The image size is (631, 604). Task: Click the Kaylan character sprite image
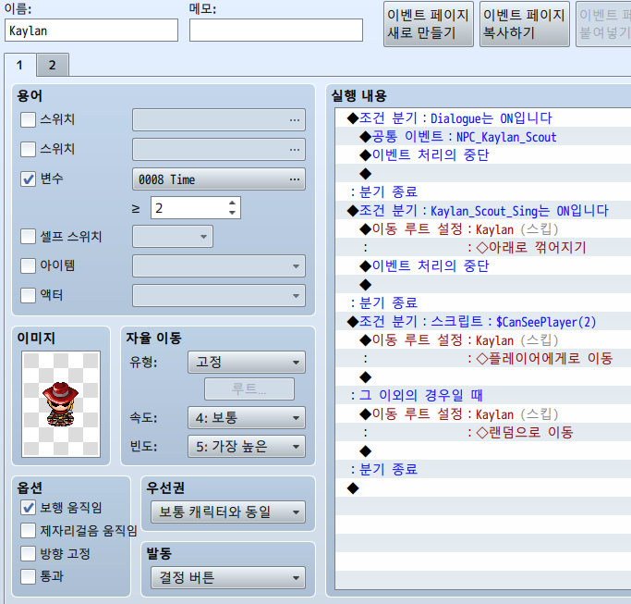click(x=61, y=403)
